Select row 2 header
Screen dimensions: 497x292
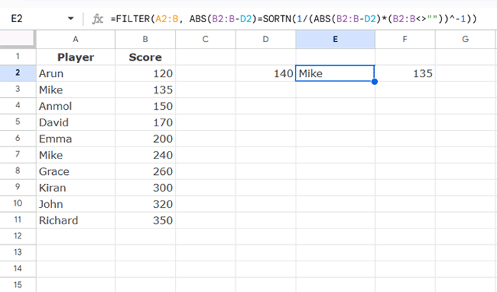coord(18,74)
